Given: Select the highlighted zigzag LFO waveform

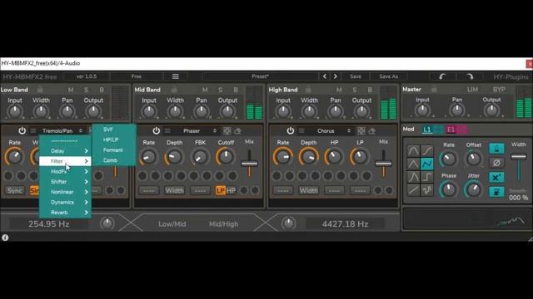Looking at the screenshot, I should tap(427, 164).
